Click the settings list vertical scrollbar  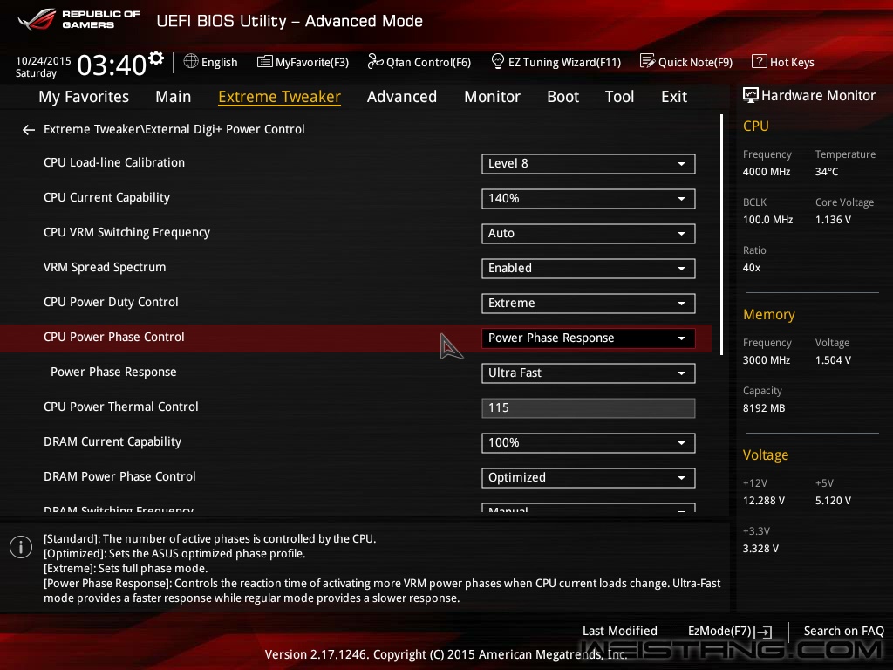coord(721,235)
